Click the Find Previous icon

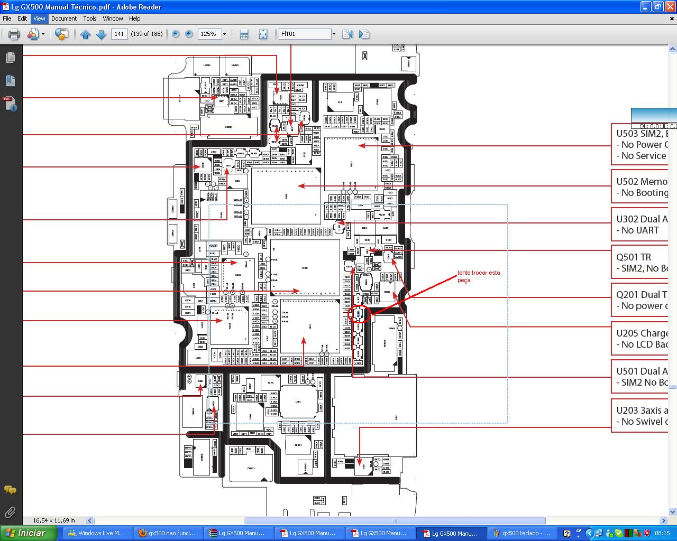coord(347,34)
